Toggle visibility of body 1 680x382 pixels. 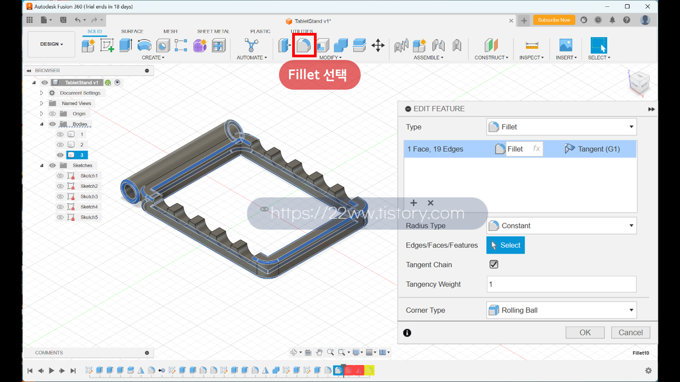click(60, 134)
